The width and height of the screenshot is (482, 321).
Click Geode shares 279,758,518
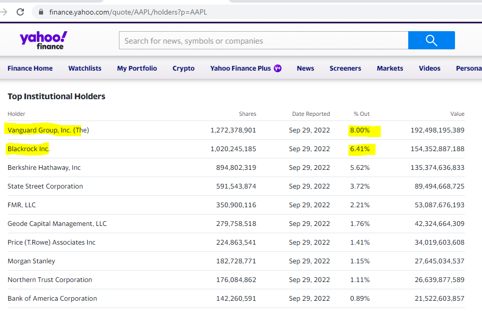point(236,223)
